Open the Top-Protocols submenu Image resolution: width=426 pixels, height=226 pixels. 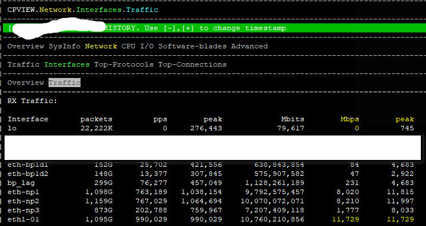pos(124,64)
